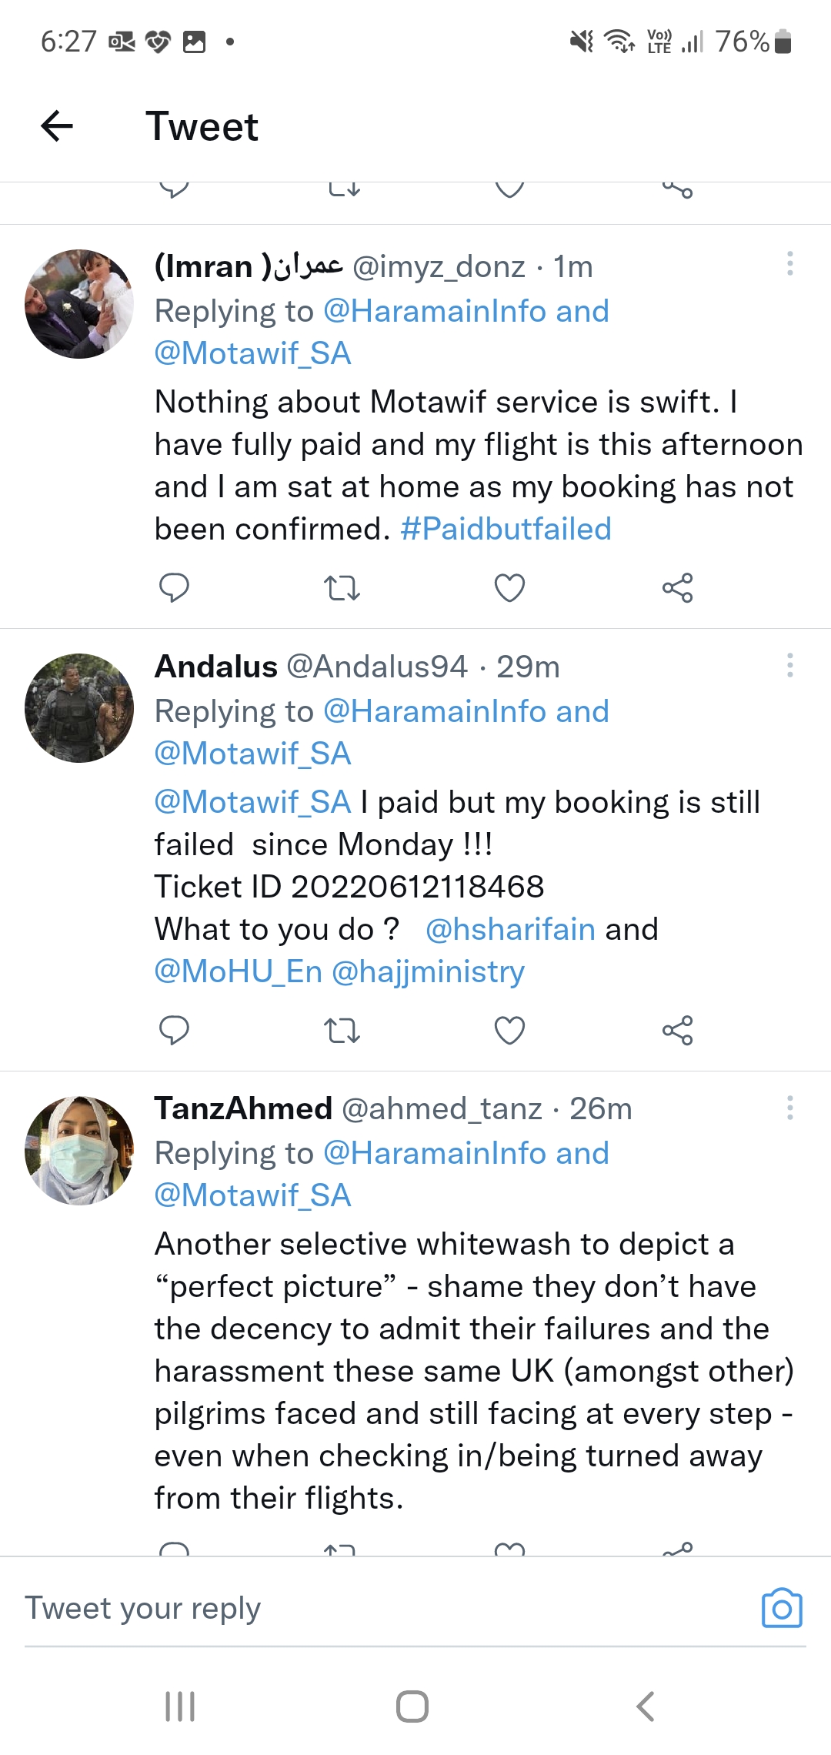Open three-dot menu on Andalus's tweet

pyautogui.click(x=789, y=665)
